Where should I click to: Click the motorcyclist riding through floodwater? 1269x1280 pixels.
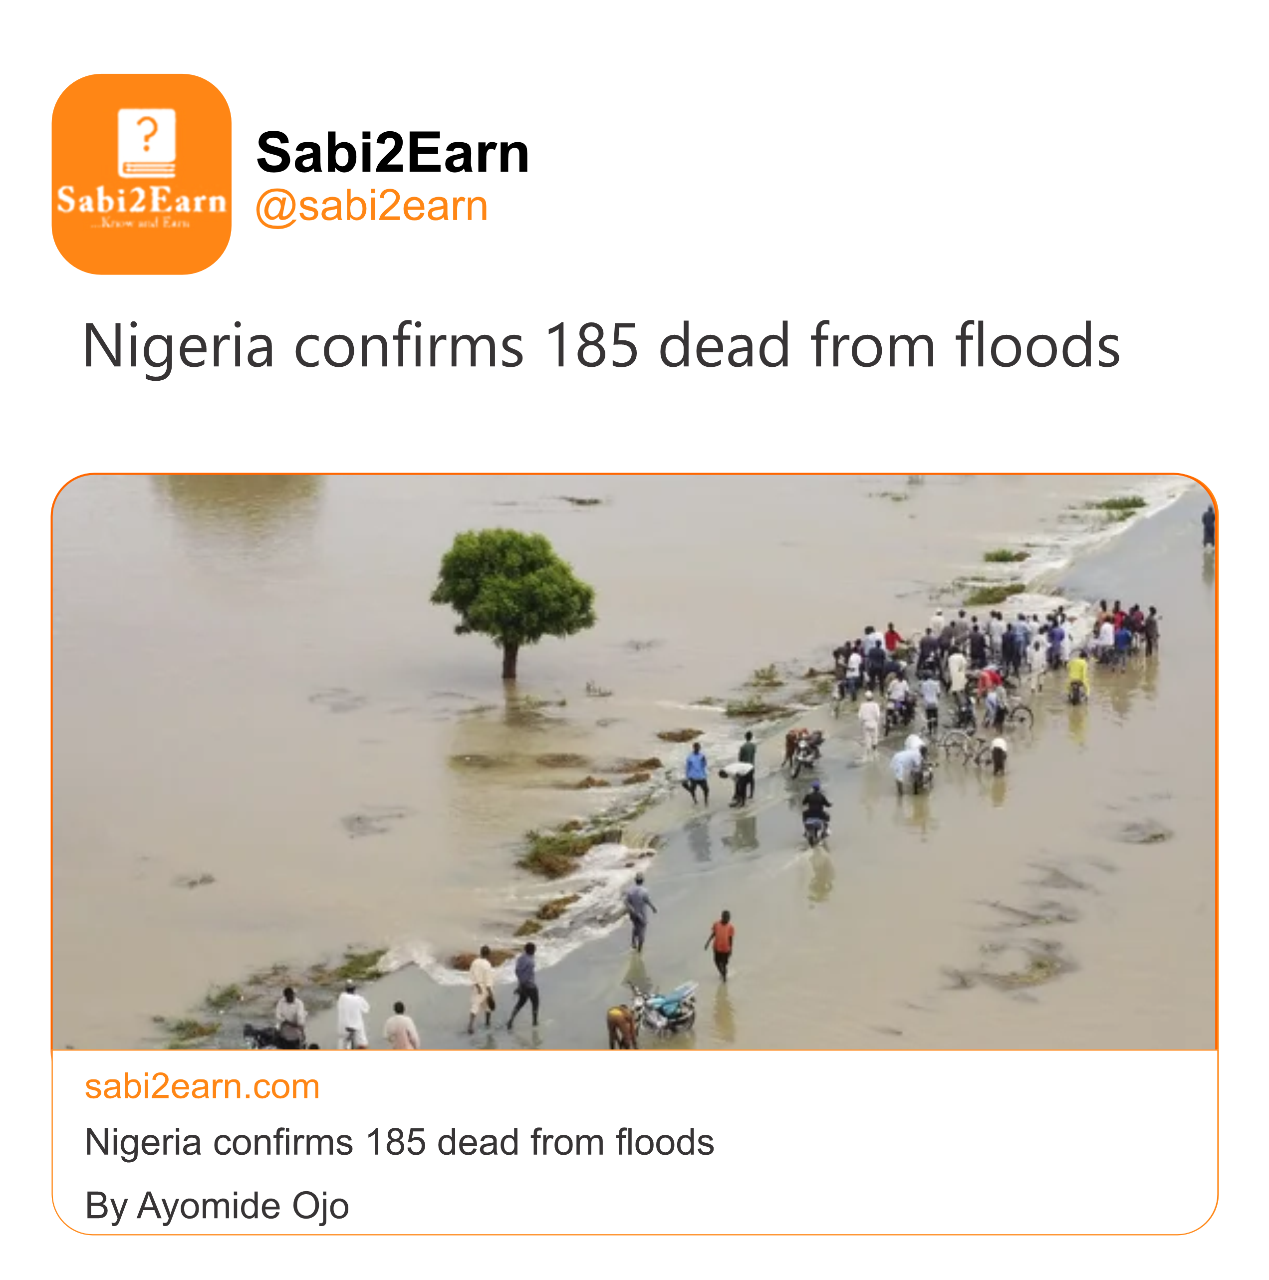(815, 811)
